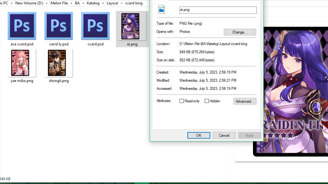Screen dimensions: 328x184
Task: Click the carrd ly.psd file name label
Action: 59,44
